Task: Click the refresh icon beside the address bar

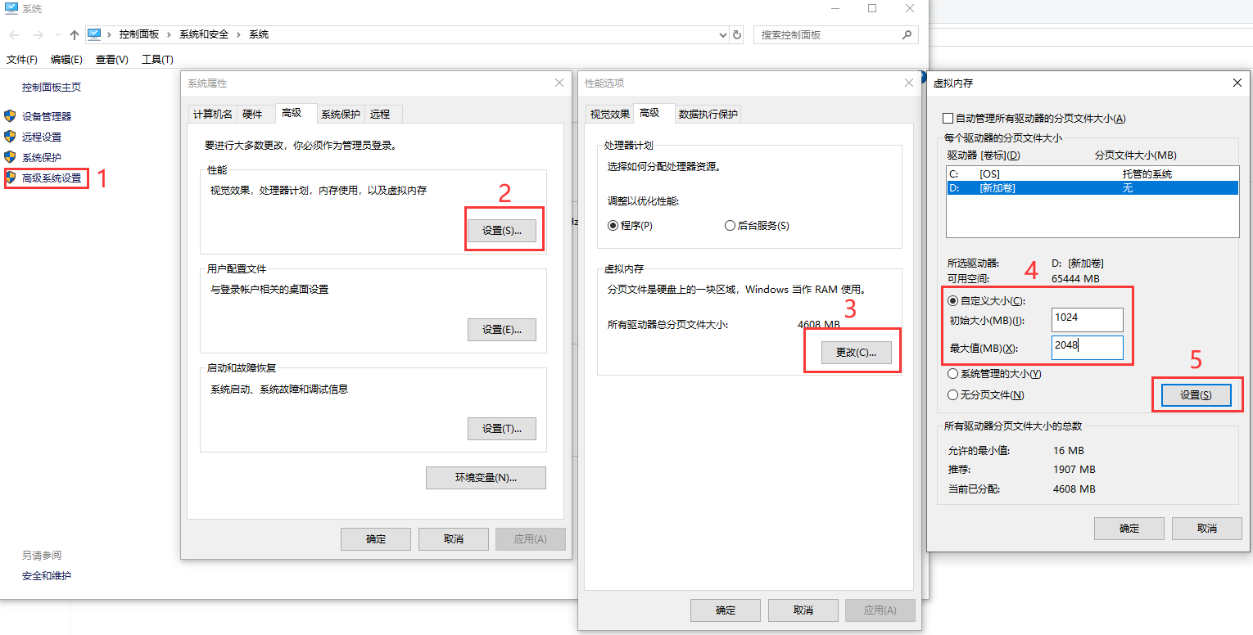Action: [x=735, y=34]
